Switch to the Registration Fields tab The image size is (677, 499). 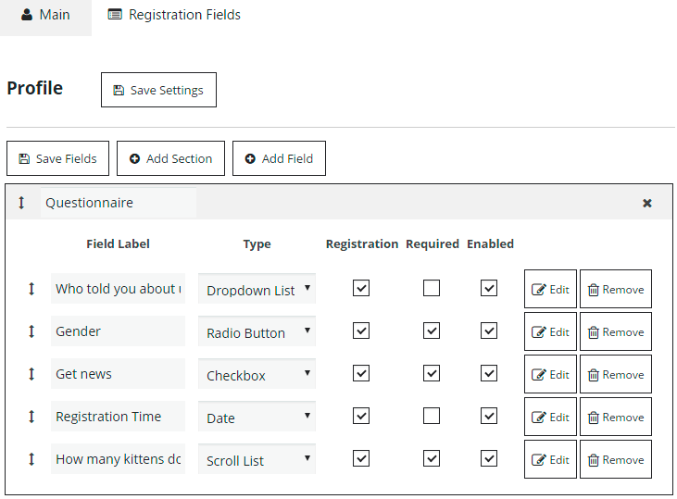[x=174, y=15]
